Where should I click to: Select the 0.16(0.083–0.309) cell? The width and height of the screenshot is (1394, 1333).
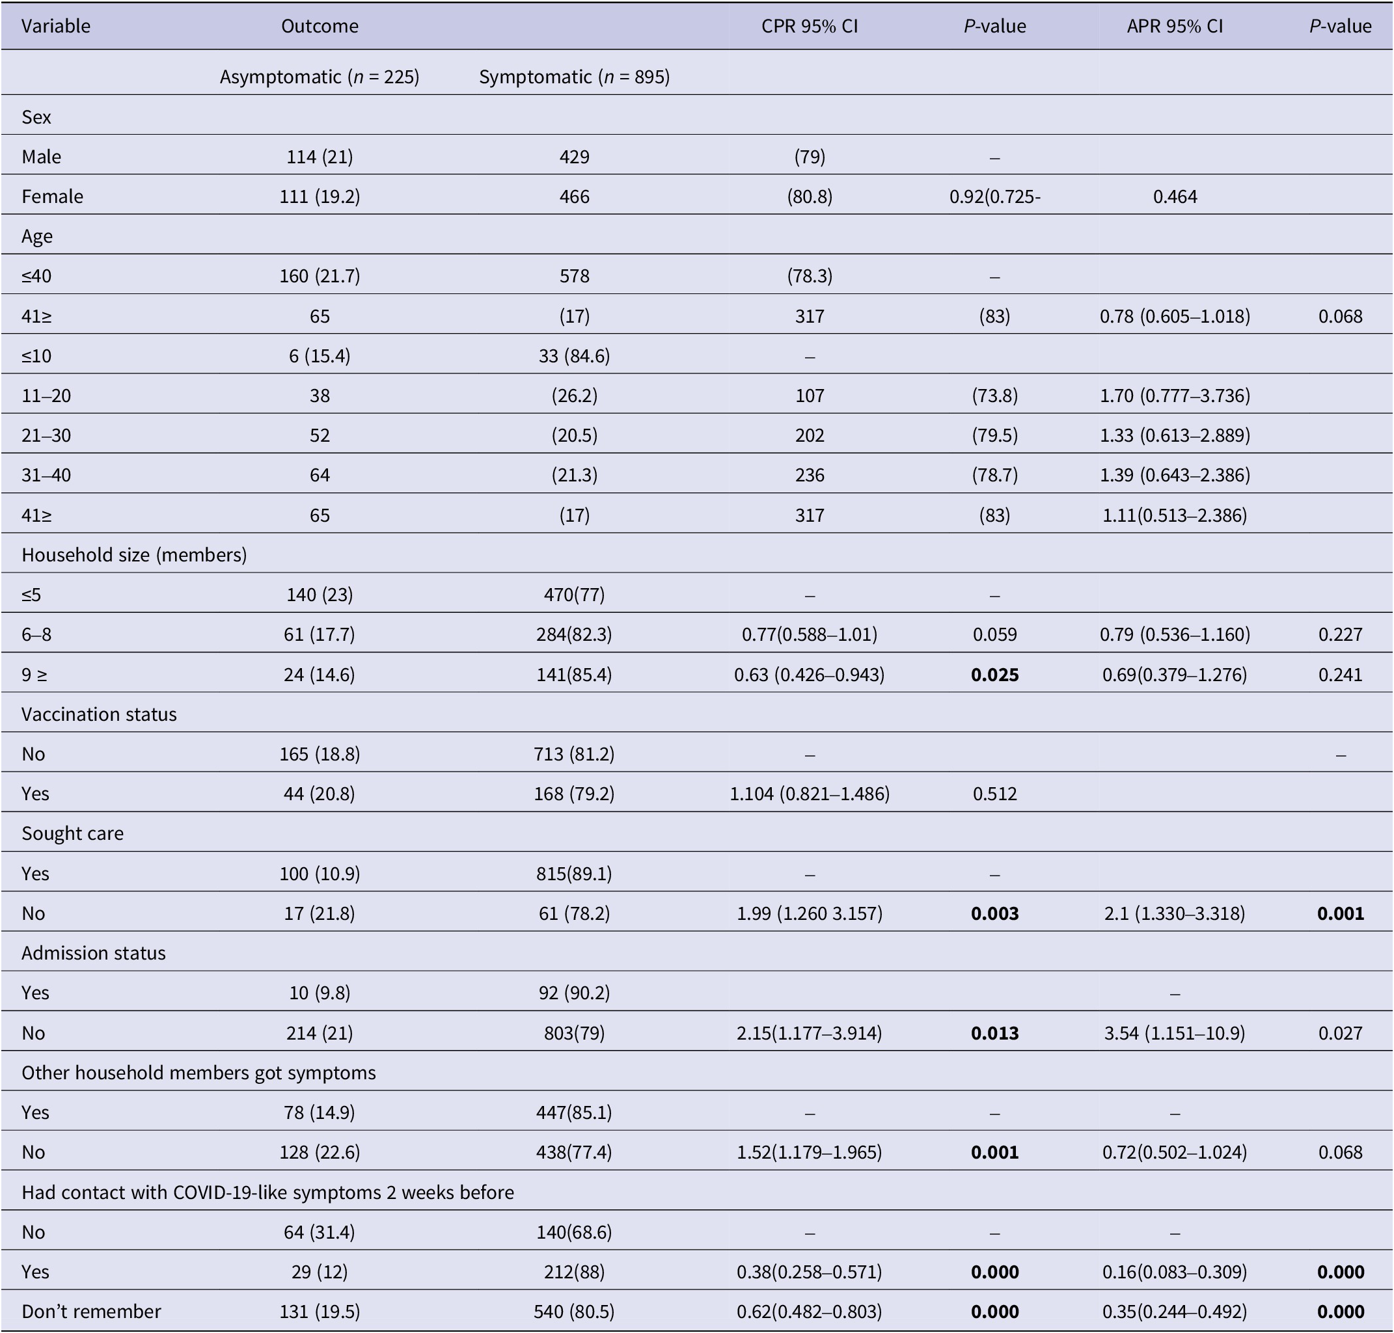(x=1175, y=1271)
